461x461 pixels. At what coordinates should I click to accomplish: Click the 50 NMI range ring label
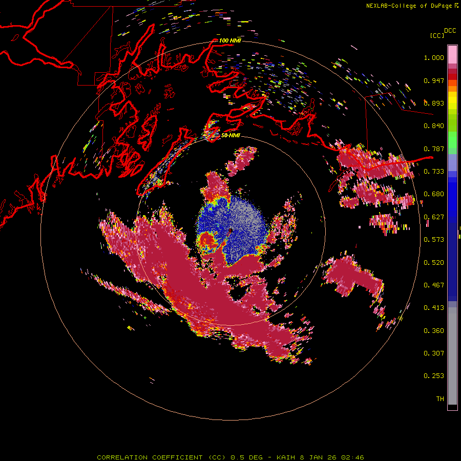pyautogui.click(x=230, y=135)
